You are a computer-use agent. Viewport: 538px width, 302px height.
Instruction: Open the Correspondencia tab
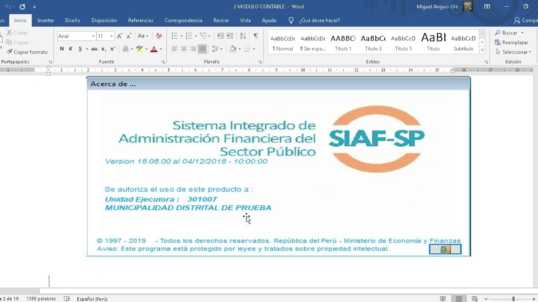click(183, 20)
